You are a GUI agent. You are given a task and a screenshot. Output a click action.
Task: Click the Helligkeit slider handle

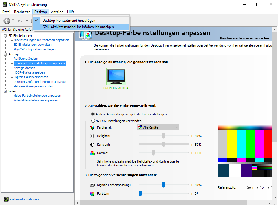coord(164,136)
